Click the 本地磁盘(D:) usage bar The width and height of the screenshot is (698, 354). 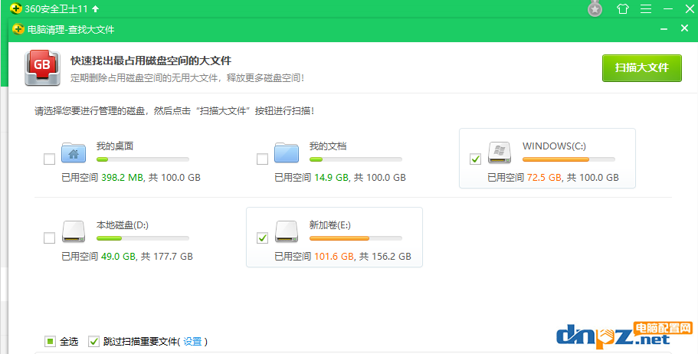pos(143,238)
